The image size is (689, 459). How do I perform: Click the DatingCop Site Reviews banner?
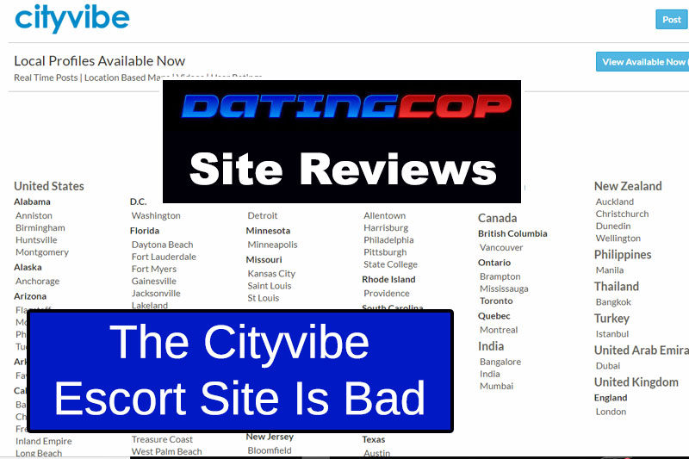click(x=342, y=141)
